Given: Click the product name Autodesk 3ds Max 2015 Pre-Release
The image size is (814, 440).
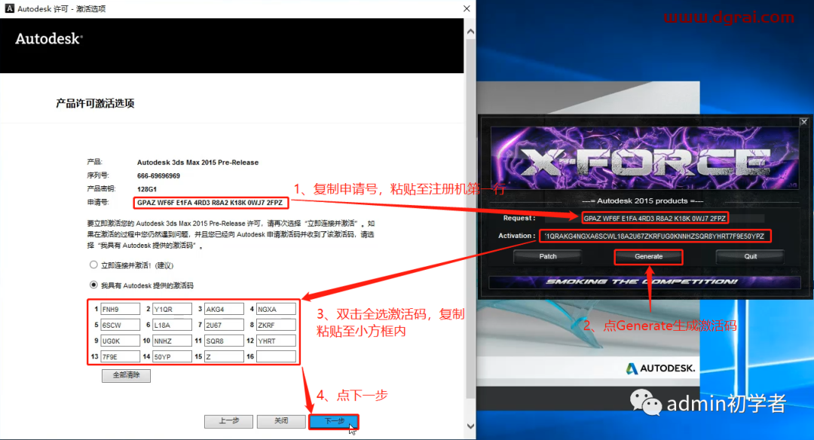Looking at the screenshot, I should tap(197, 163).
